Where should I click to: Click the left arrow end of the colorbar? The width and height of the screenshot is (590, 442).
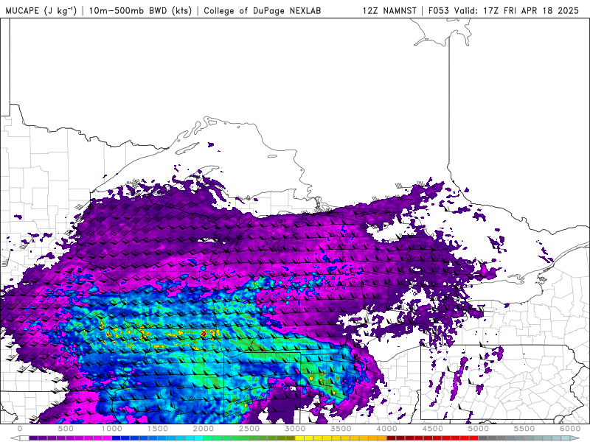tap(15, 438)
